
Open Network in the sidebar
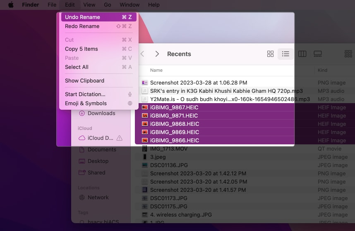pos(98,197)
